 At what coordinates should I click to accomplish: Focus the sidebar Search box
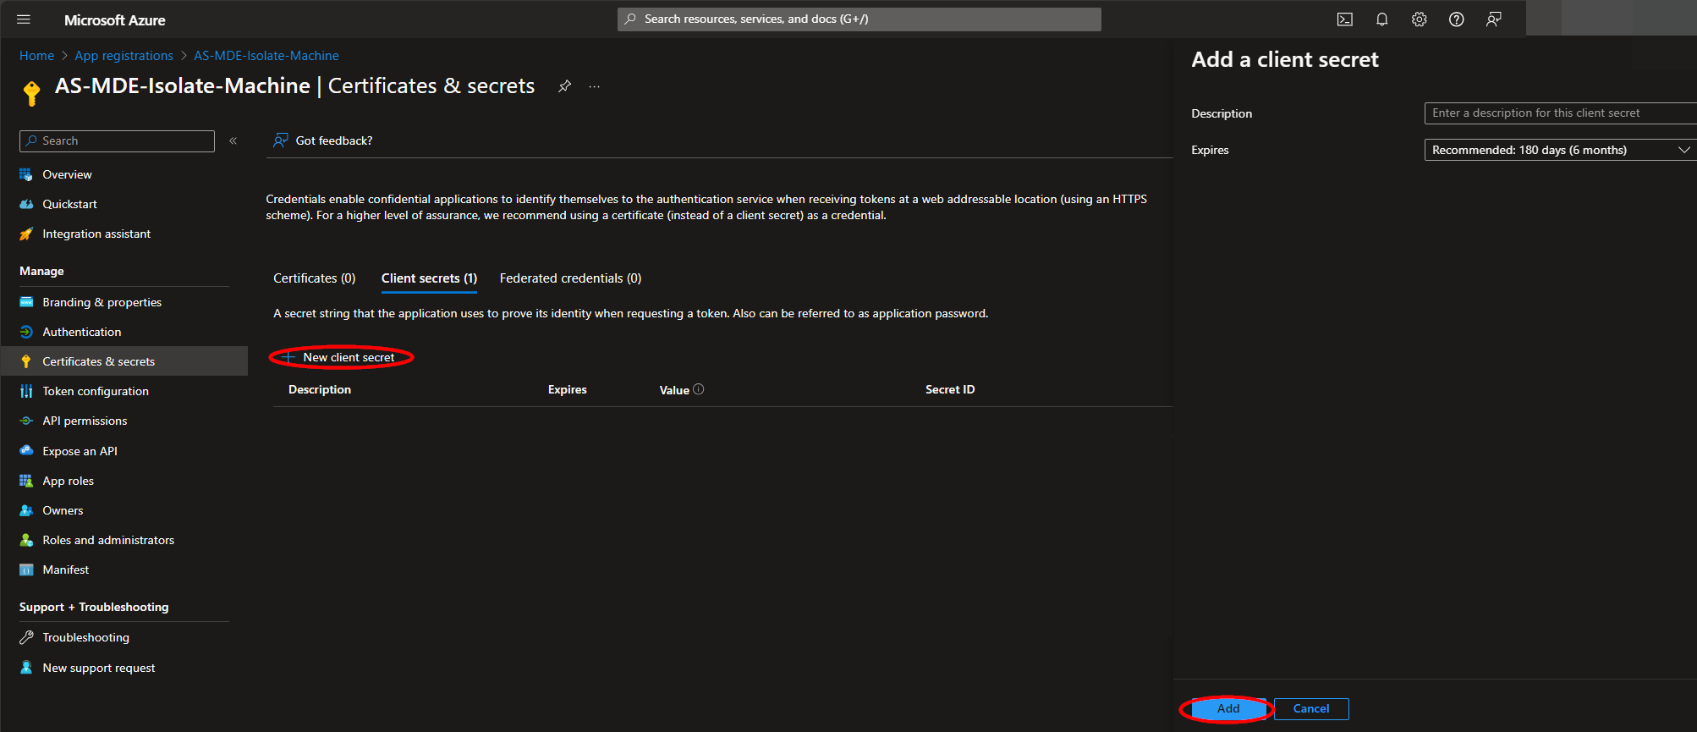[117, 140]
